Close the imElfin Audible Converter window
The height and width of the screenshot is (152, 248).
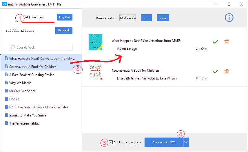pyautogui.click(x=241, y=4)
